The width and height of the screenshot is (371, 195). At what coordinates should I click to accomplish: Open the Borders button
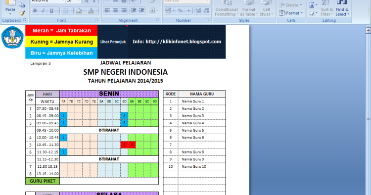click(65, 11)
